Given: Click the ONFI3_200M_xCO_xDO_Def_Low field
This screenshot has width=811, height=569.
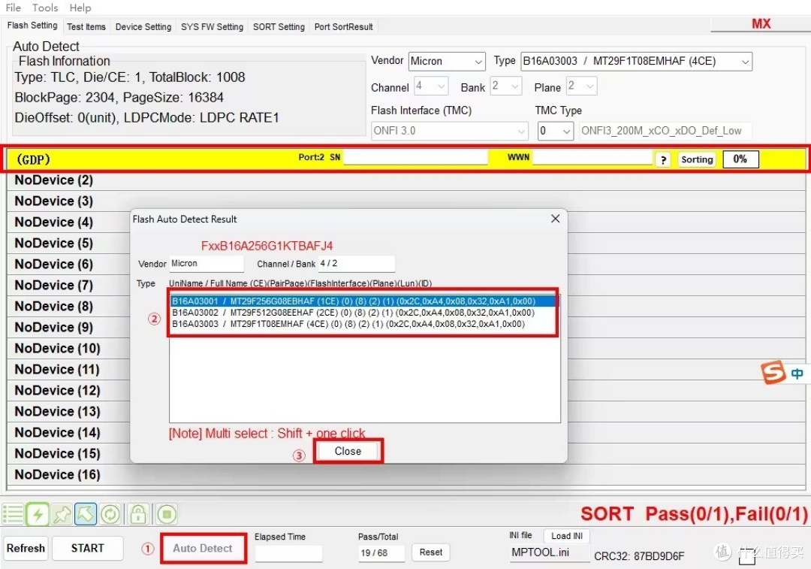Looking at the screenshot, I should (665, 131).
